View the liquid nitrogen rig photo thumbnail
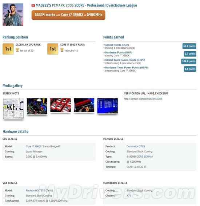 pos(37,106)
